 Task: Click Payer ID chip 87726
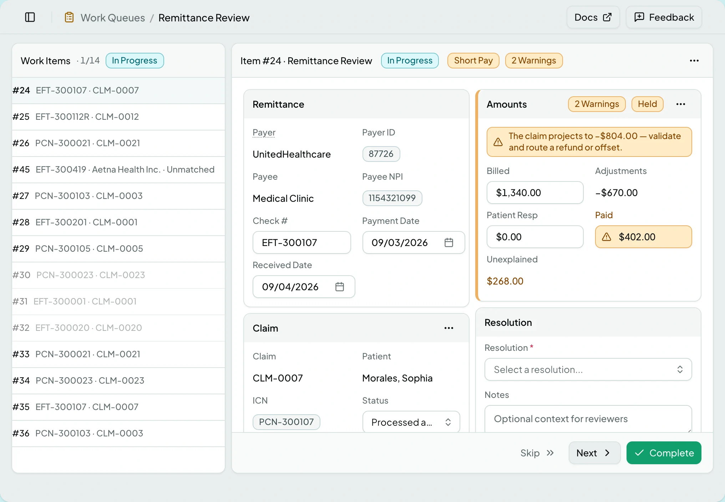tap(381, 154)
